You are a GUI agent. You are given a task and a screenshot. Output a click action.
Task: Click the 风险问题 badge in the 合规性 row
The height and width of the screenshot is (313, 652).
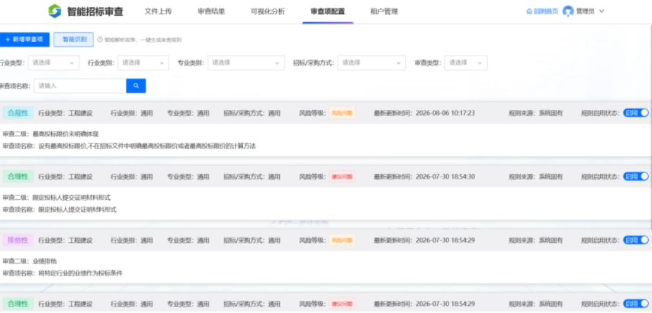342,113
